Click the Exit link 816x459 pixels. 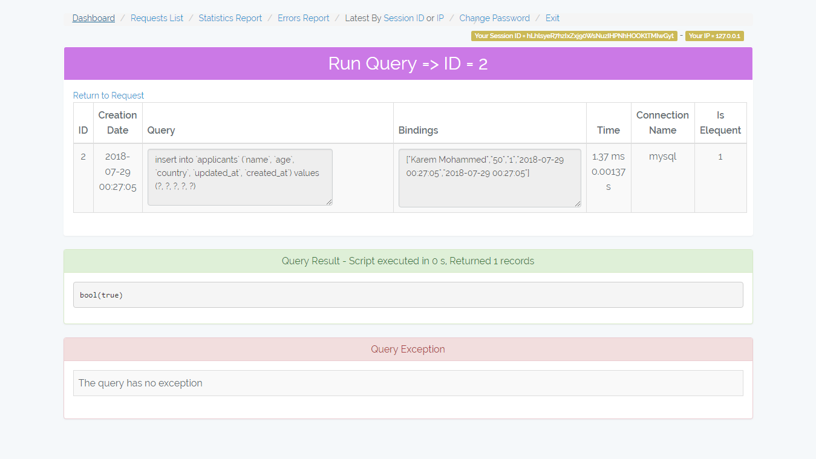(552, 18)
